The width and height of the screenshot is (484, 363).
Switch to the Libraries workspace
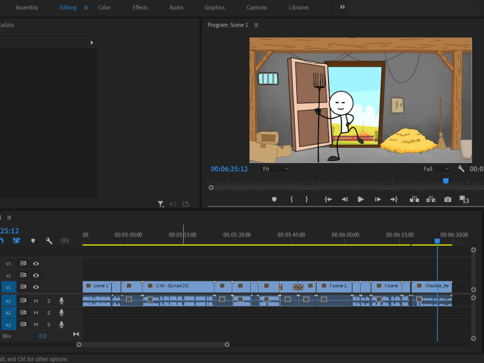[299, 7]
